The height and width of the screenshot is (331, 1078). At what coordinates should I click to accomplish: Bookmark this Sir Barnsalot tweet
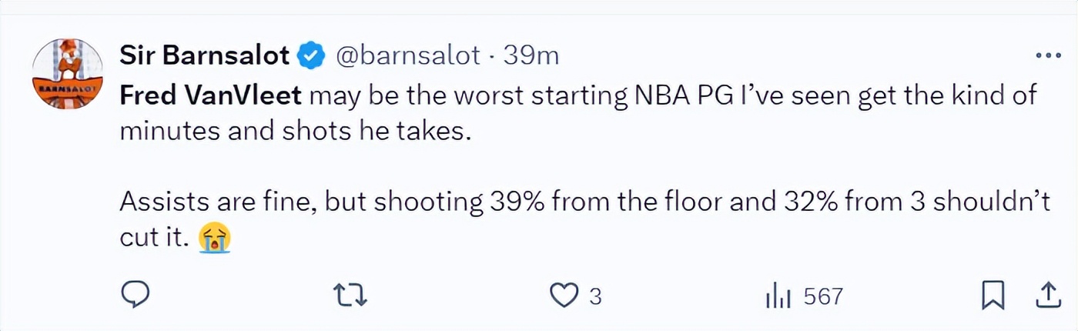tap(993, 296)
